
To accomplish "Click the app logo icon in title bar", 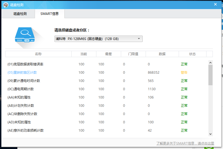I will [6, 4].
